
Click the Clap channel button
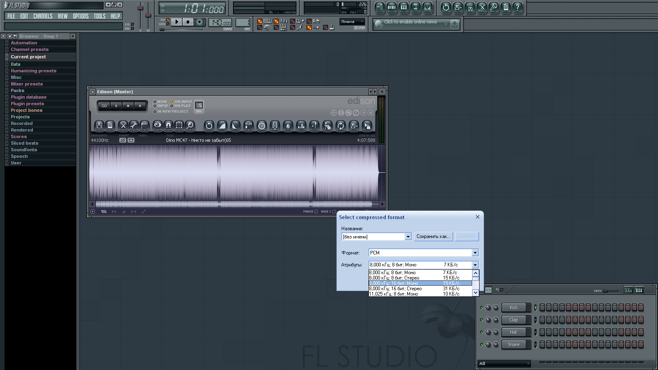[x=514, y=320]
